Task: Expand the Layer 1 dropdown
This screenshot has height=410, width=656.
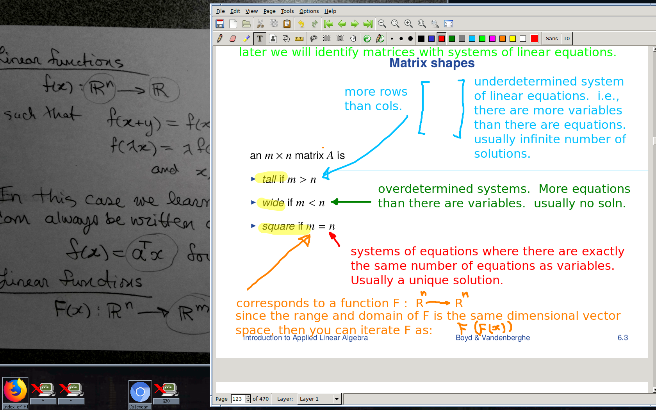Action: (336, 399)
